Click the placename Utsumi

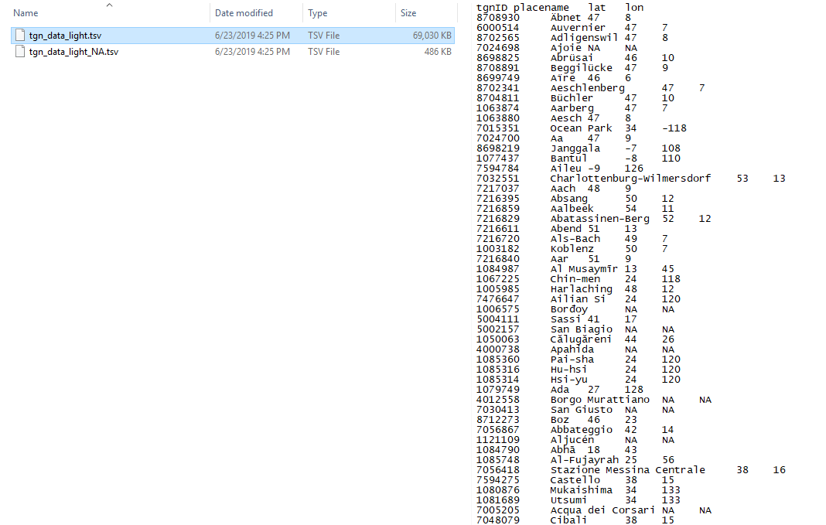tap(569, 499)
